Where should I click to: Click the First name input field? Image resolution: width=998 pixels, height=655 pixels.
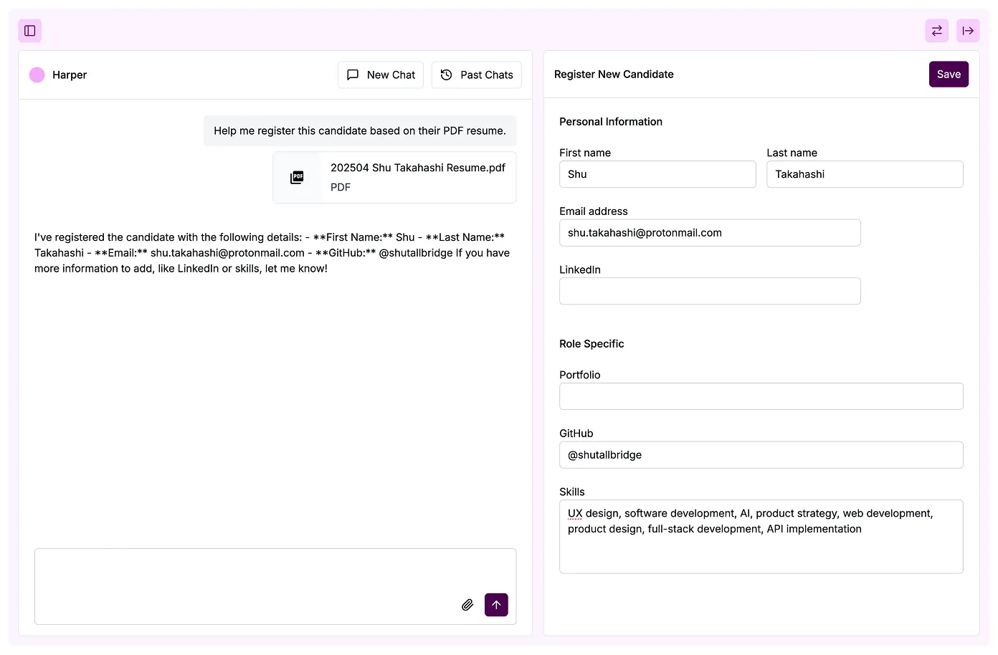tap(657, 174)
